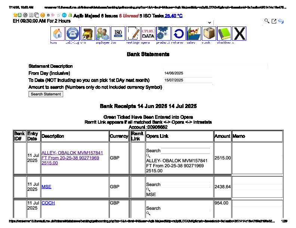The image size is (296, 228).
Task: Click the MSE description link
Action: [46, 187]
